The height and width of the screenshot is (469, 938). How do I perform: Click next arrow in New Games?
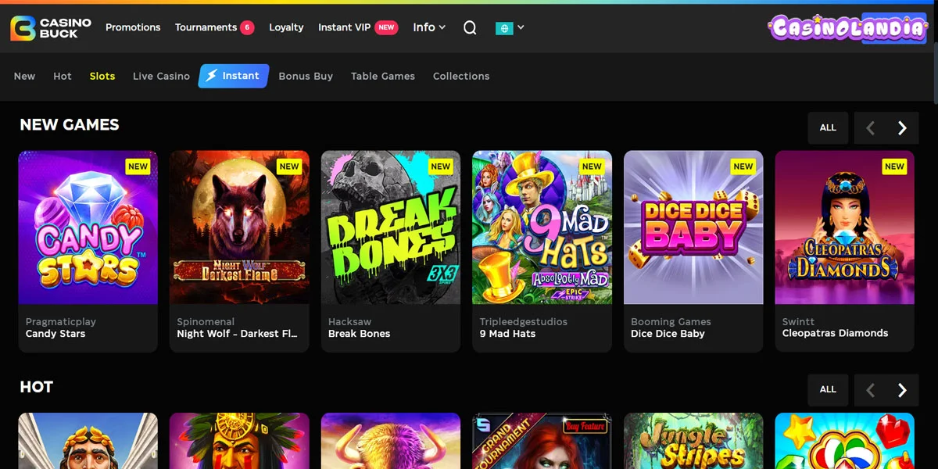click(x=903, y=127)
